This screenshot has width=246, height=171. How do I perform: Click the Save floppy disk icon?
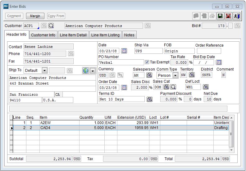pos(220,16)
